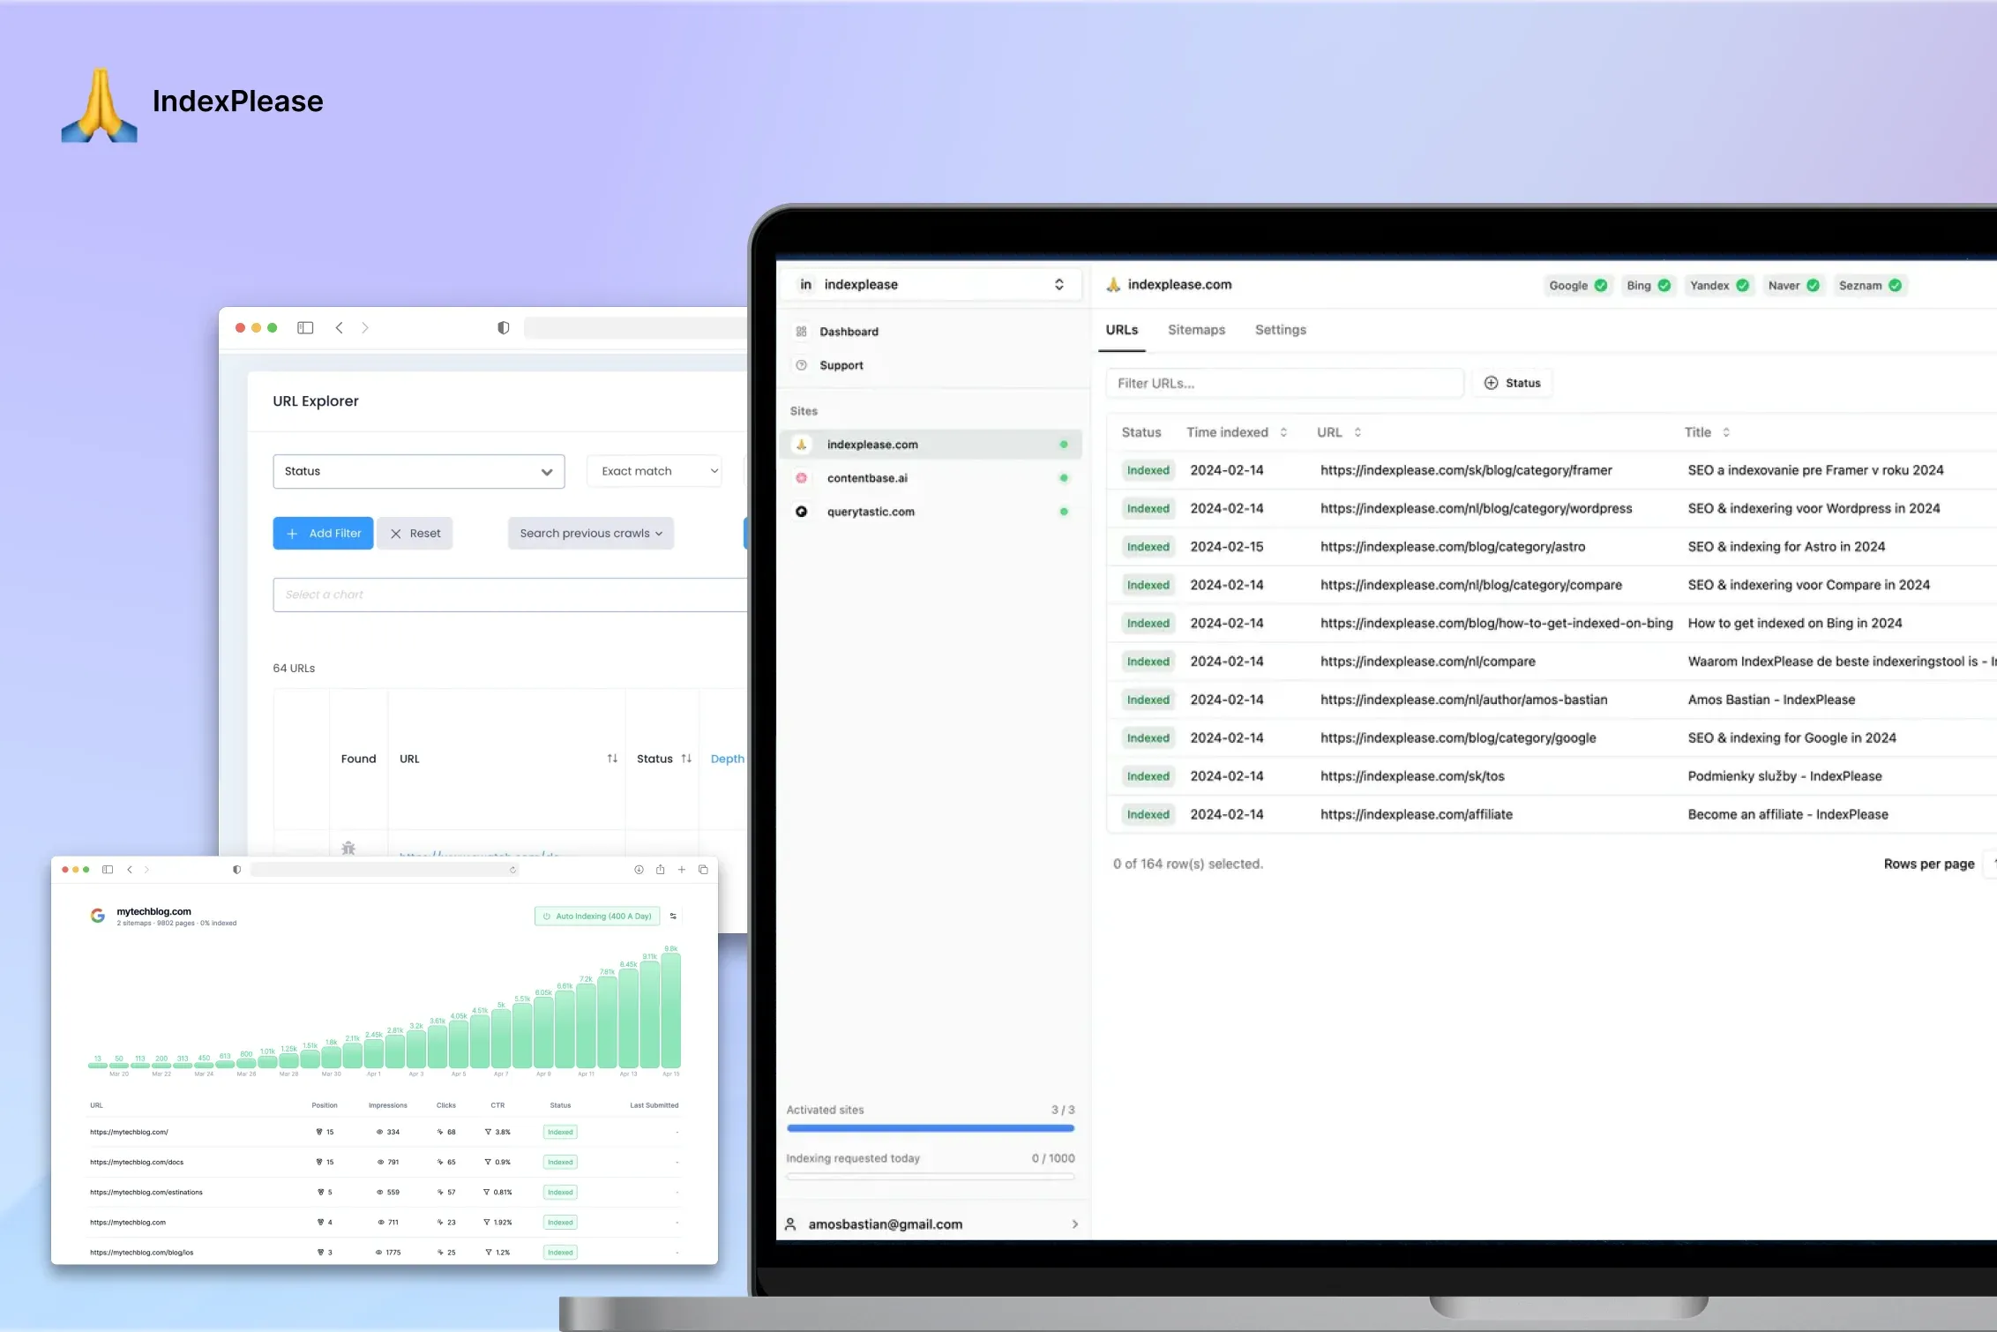
Task: Open account menu for amosbastian@gmail.com
Action: pos(931,1224)
